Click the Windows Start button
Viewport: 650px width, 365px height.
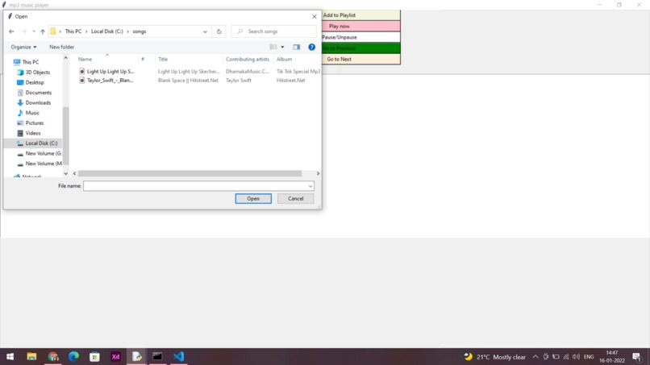click(10, 357)
